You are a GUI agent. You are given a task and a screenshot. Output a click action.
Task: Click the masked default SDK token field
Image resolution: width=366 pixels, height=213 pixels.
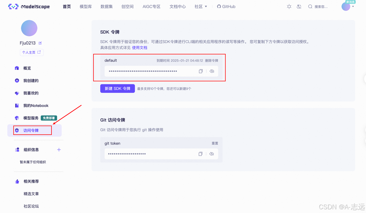pos(161,71)
